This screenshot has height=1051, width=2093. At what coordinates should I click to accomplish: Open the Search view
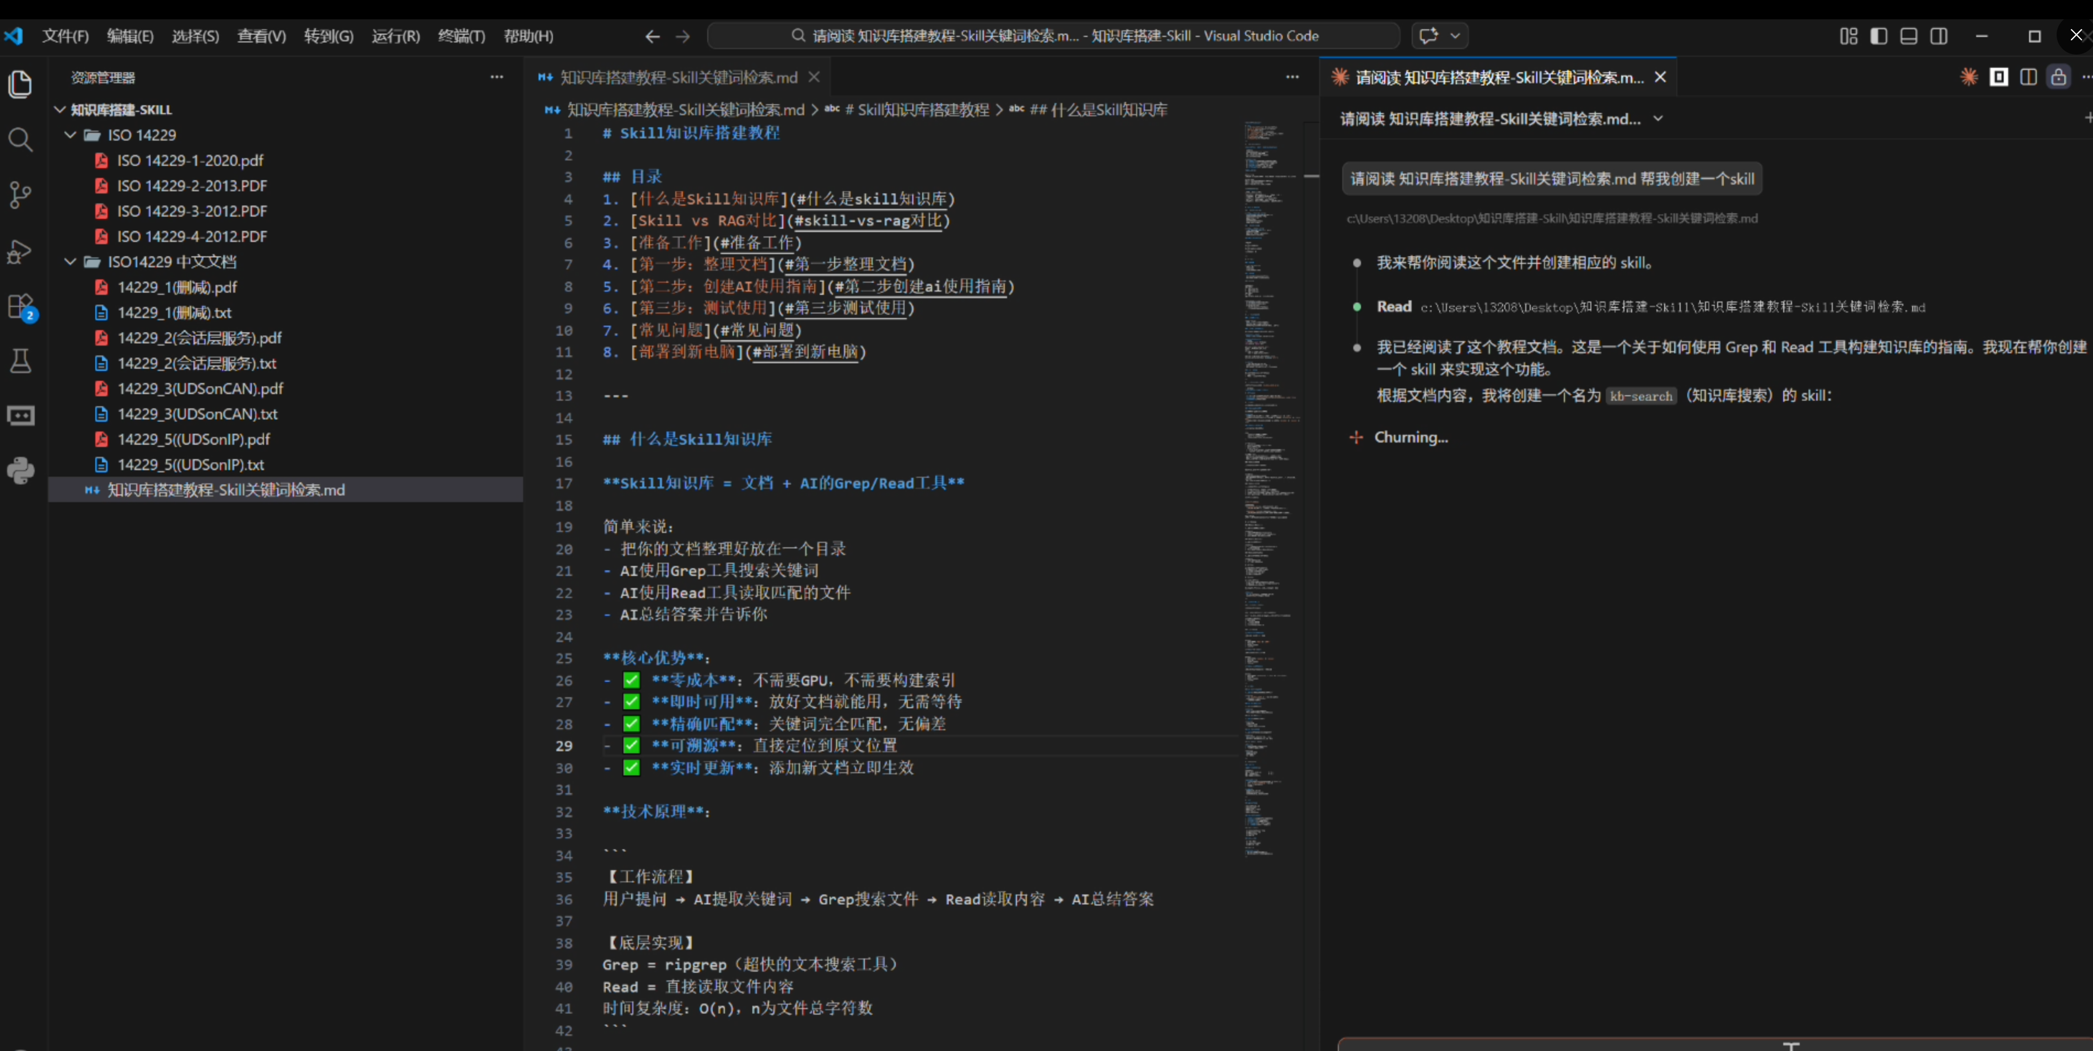click(21, 139)
